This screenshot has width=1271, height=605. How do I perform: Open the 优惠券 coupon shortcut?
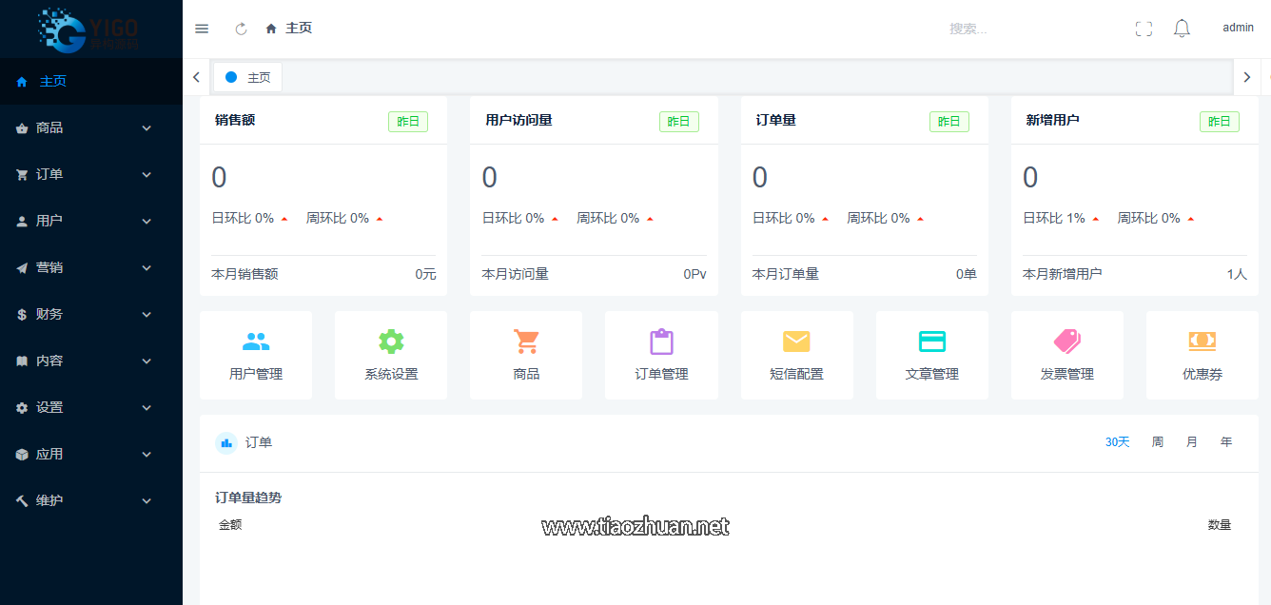point(1202,355)
